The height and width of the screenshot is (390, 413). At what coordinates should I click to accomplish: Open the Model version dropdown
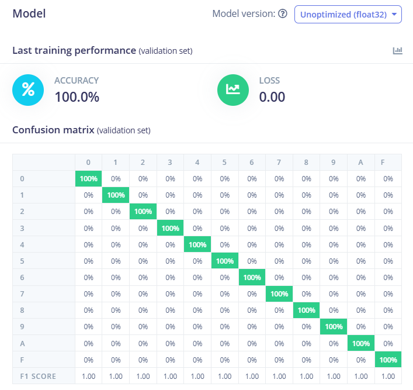coord(348,14)
